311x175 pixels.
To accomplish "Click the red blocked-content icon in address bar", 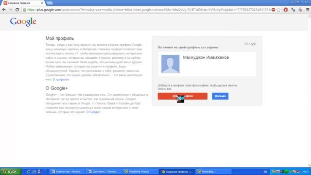I will pyautogui.click(x=273, y=10).
